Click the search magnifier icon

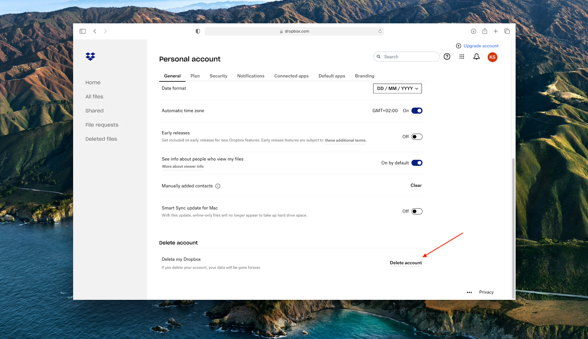378,56
